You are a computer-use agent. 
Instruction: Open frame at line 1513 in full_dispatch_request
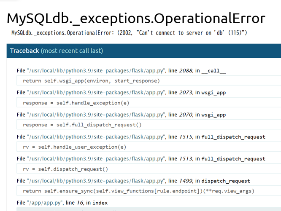click(141, 159)
